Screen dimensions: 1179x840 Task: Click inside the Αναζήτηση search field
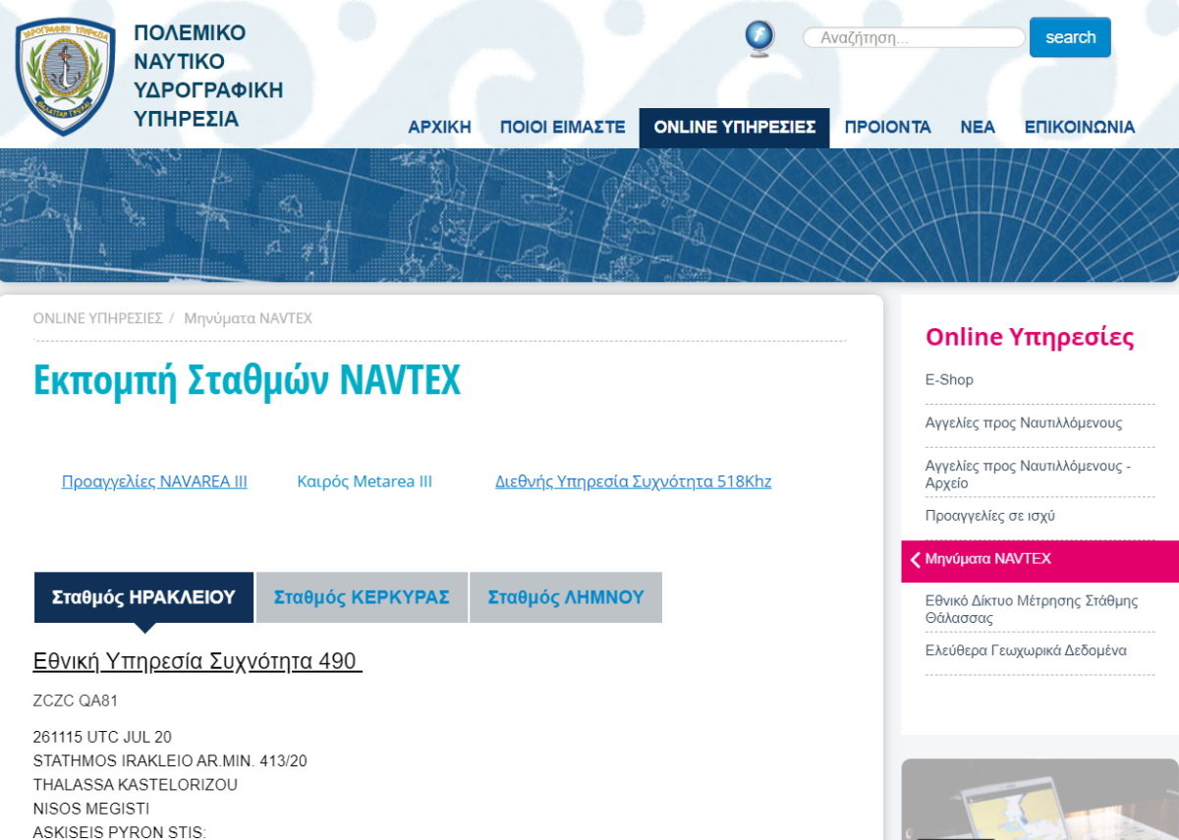click(914, 38)
